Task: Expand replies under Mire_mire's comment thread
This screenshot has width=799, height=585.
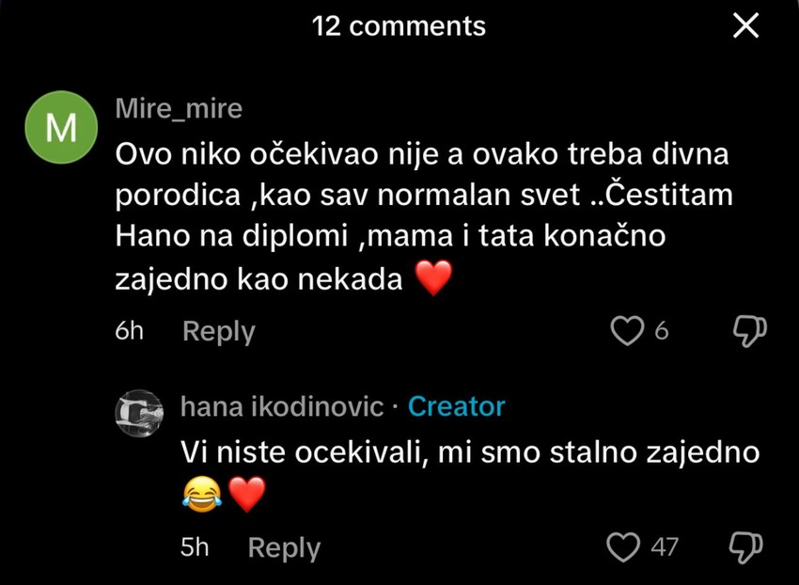Action: pyautogui.click(x=218, y=331)
